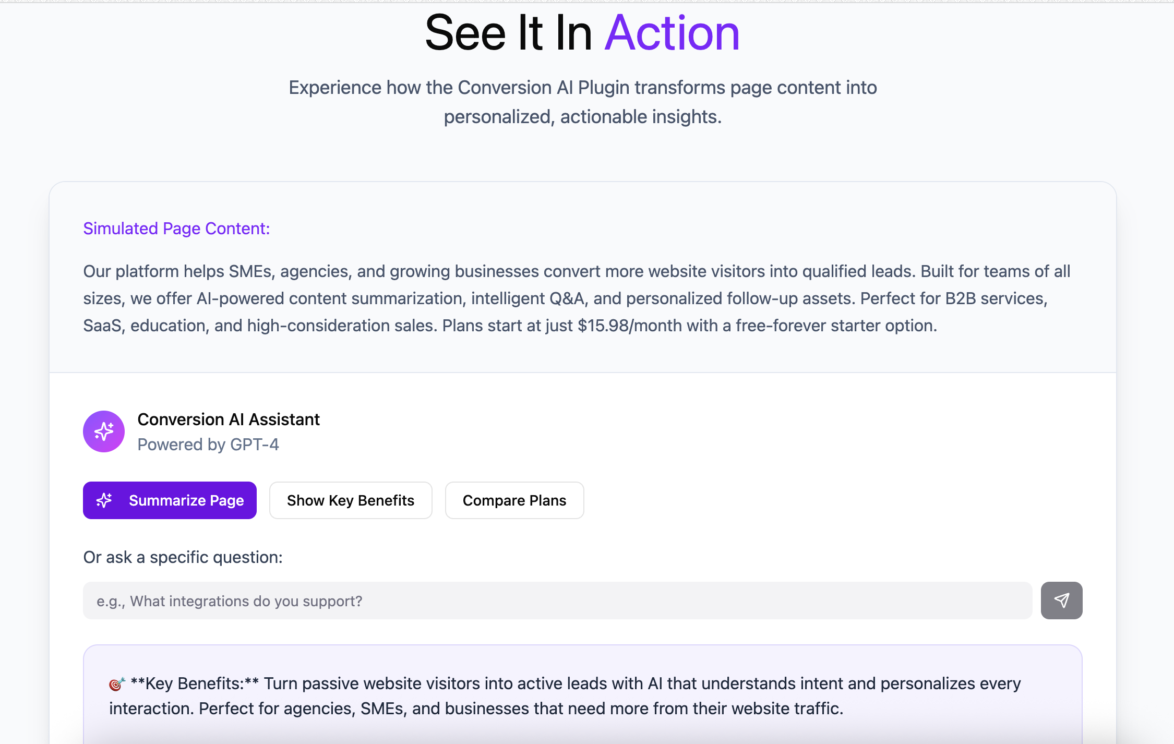
Task: Click the Powered by GPT-4 label
Action: pyautogui.click(x=208, y=445)
